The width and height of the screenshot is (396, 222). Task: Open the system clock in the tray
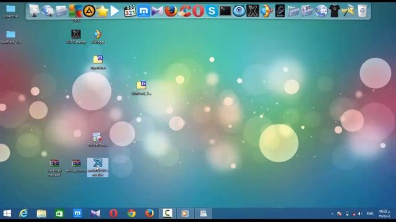pyautogui.click(x=384, y=213)
